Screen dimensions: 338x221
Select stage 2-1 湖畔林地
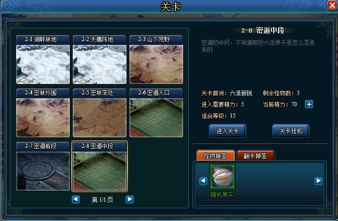(x=43, y=59)
